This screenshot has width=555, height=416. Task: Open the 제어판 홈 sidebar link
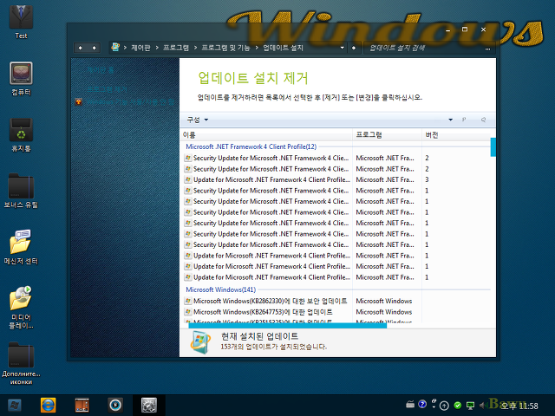(x=101, y=70)
